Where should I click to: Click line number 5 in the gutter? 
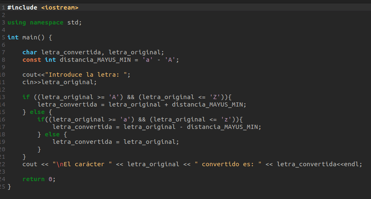click(x=3, y=37)
